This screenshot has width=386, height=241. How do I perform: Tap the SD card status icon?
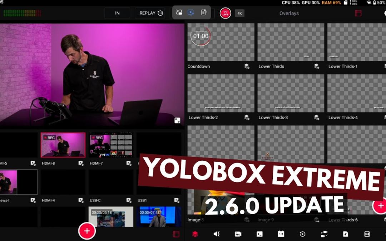pyautogui.click(x=346, y=3)
